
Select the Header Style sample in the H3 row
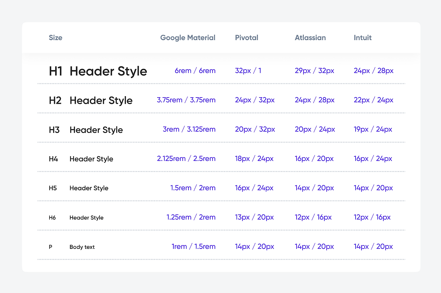pos(96,130)
